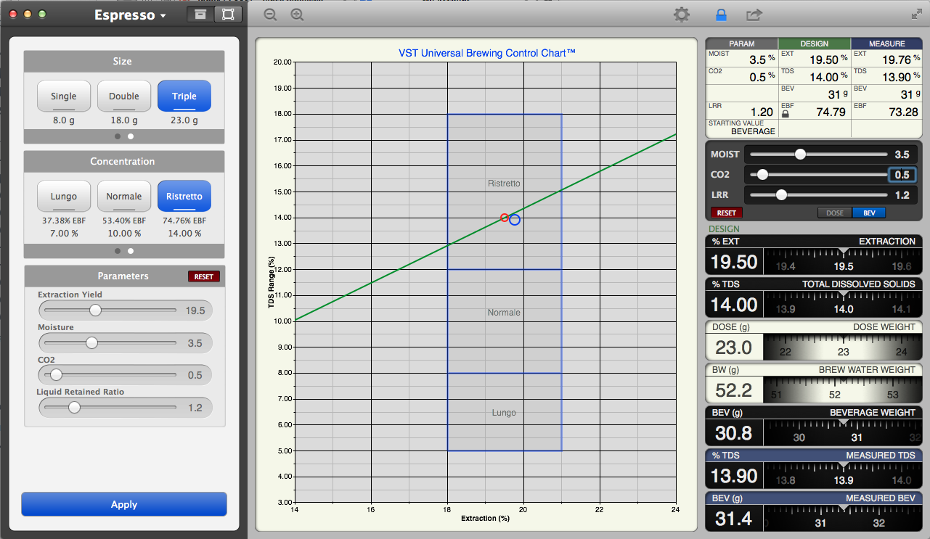930x539 pixels.
Task: Click the PARAM column header
Action: pyautogui.click(x=742, y=44)
